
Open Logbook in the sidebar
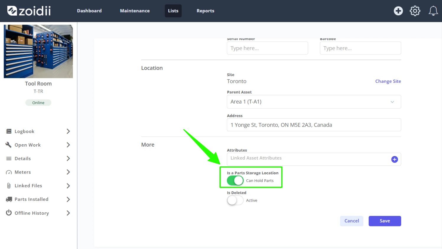[25, 131]
